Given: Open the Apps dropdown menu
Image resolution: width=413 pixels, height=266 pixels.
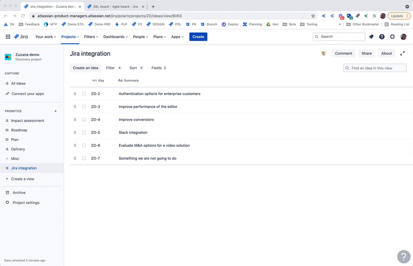Looking at the screenshot, I should 177,37.
